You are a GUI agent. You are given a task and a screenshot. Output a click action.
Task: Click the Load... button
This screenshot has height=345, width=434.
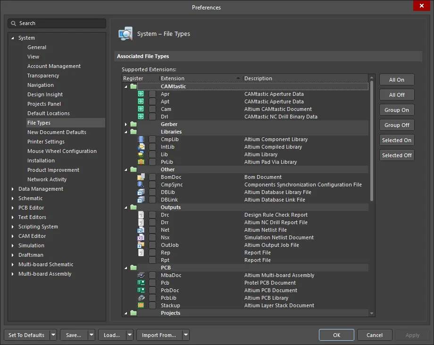[112, 335]
